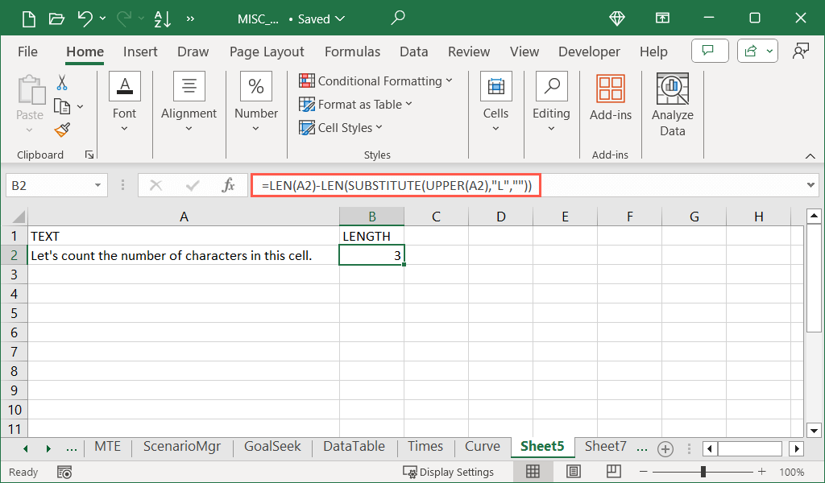The image size is (825, 483).
Task: Switch to Page Layout view
Action: click(573, 472)
